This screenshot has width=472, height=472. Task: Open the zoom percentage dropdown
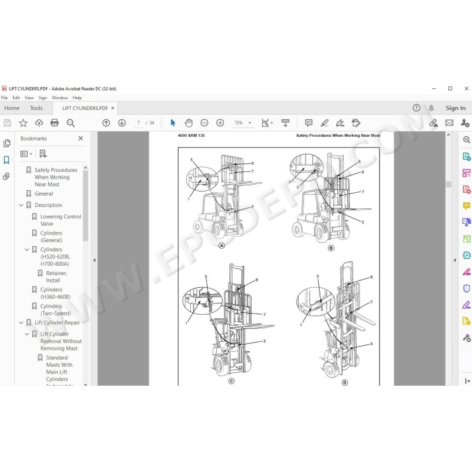click(249, 123)
